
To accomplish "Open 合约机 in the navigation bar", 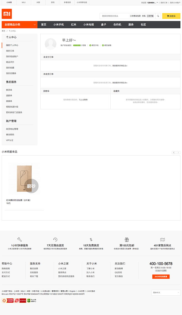I will 117,25.
